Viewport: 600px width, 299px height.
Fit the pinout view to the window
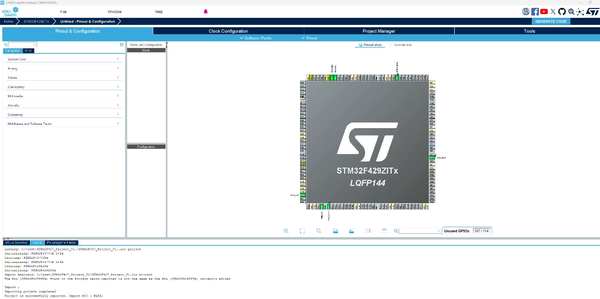coord(302,231)
